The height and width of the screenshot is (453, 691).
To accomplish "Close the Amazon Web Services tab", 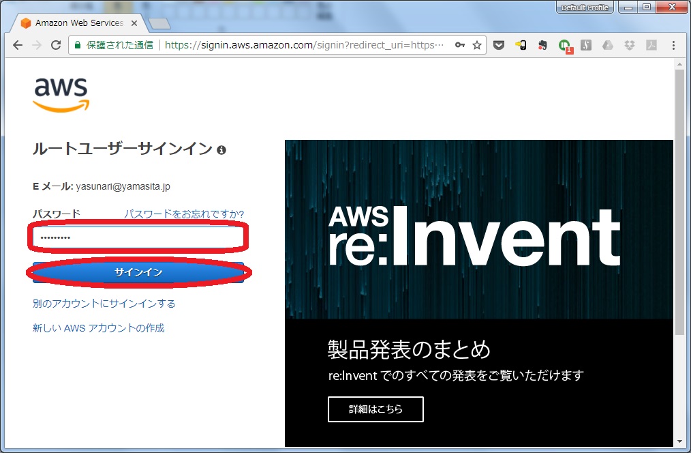I will point(134,23).
